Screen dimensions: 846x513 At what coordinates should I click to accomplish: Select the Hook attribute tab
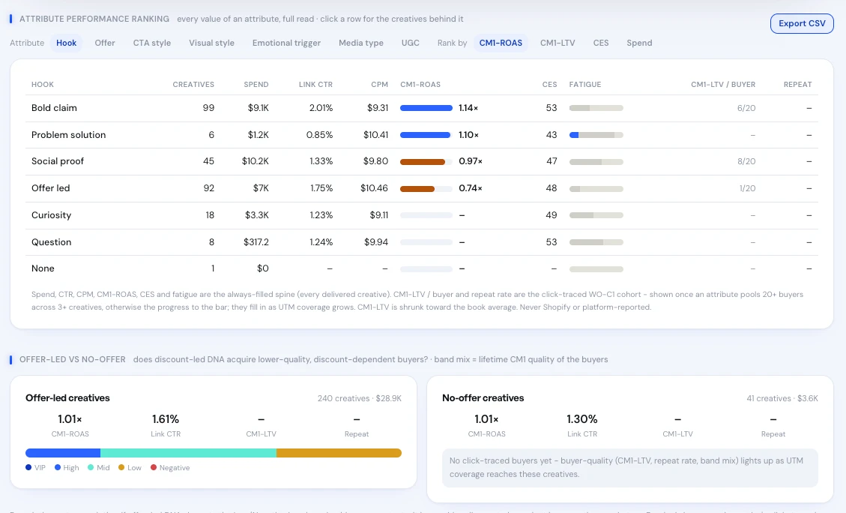pyautogui.click(x=67, y=43)
